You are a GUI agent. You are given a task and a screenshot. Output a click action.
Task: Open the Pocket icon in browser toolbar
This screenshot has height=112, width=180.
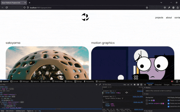pos(165,7)
